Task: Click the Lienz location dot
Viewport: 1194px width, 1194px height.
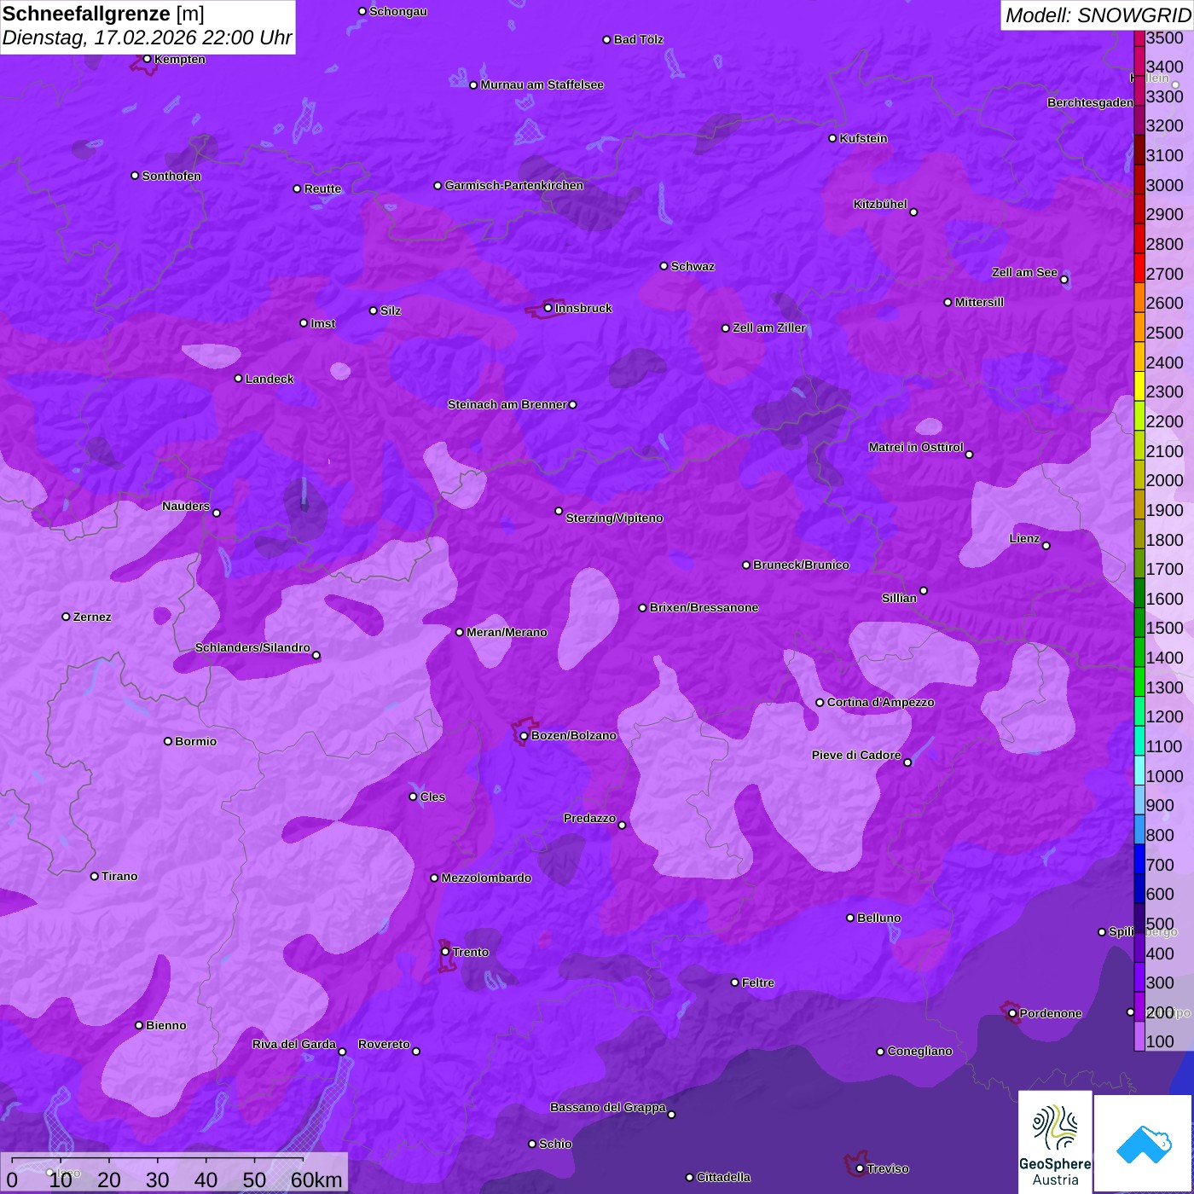Action: tap(1046, 546)
